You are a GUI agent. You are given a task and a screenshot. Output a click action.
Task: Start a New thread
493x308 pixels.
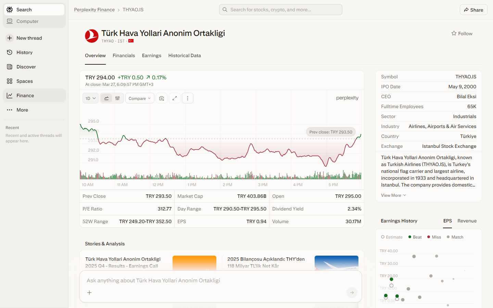tap(34, 38)
